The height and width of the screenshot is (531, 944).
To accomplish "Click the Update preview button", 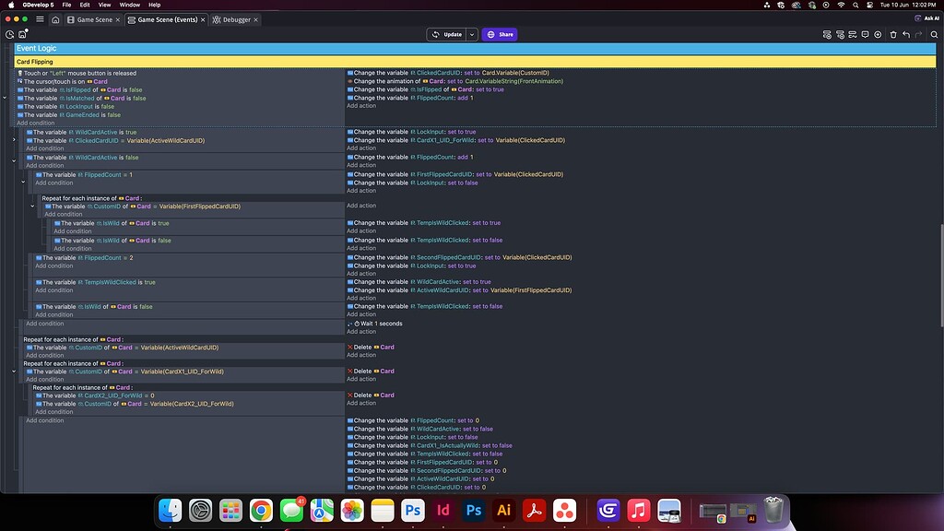I will 447,34.
